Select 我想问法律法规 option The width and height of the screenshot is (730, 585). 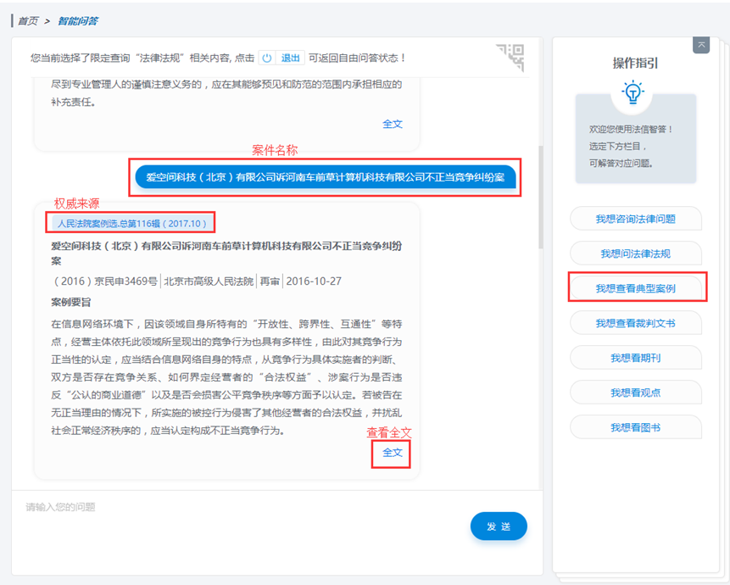(636, 253)
